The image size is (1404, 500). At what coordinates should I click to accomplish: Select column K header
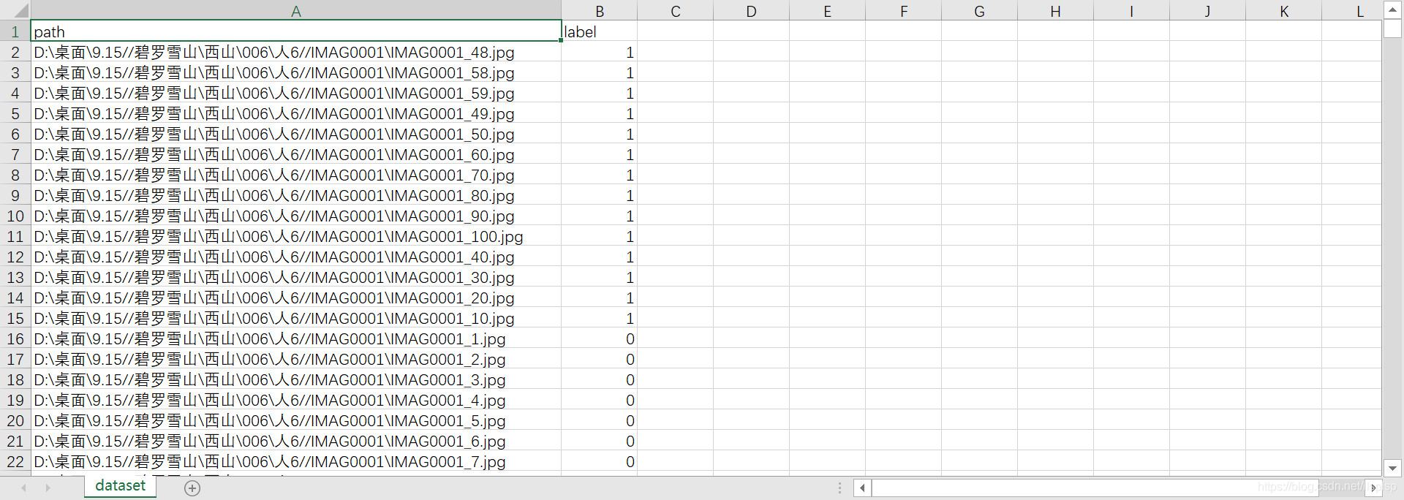(1284, 10)
